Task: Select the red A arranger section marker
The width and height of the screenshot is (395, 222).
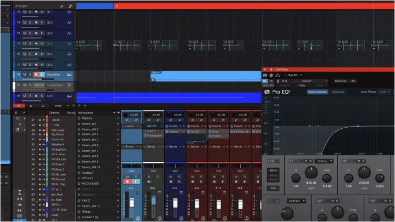Action: click(254, 6)
